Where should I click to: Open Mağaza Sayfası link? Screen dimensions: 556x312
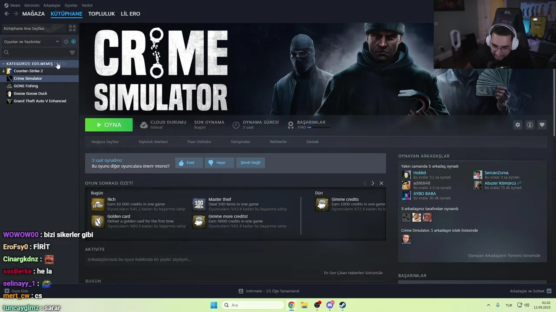click(105, 142)
